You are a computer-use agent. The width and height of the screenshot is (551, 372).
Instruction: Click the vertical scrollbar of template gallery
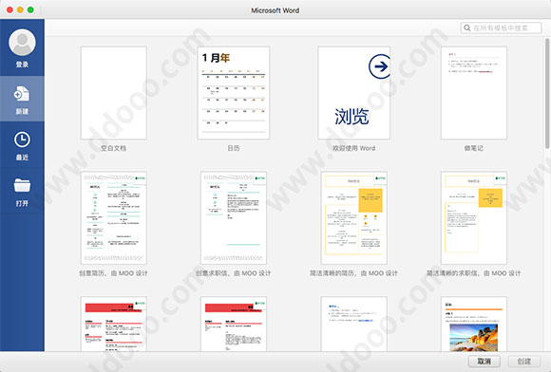tap(547, 93)
